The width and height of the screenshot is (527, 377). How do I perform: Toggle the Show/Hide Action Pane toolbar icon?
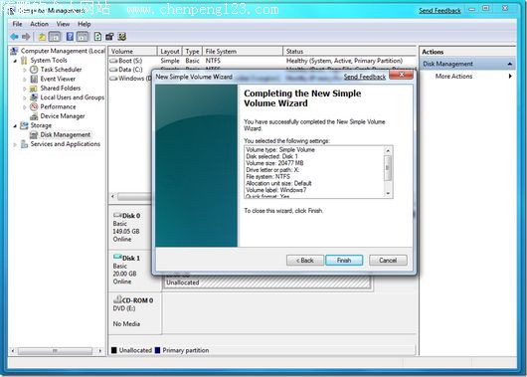(83, 37)
